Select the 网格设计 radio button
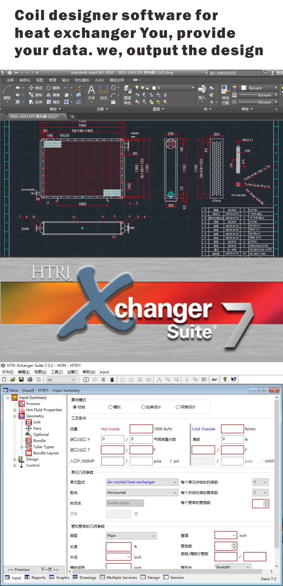The image size is (283, 586). [x=178, y=407]
